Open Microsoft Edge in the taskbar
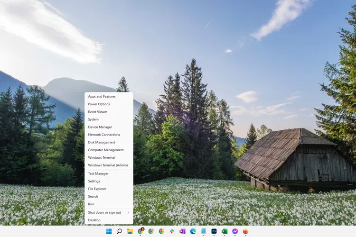This screenshot has width=356, height=237. click(x=193, y=231)
